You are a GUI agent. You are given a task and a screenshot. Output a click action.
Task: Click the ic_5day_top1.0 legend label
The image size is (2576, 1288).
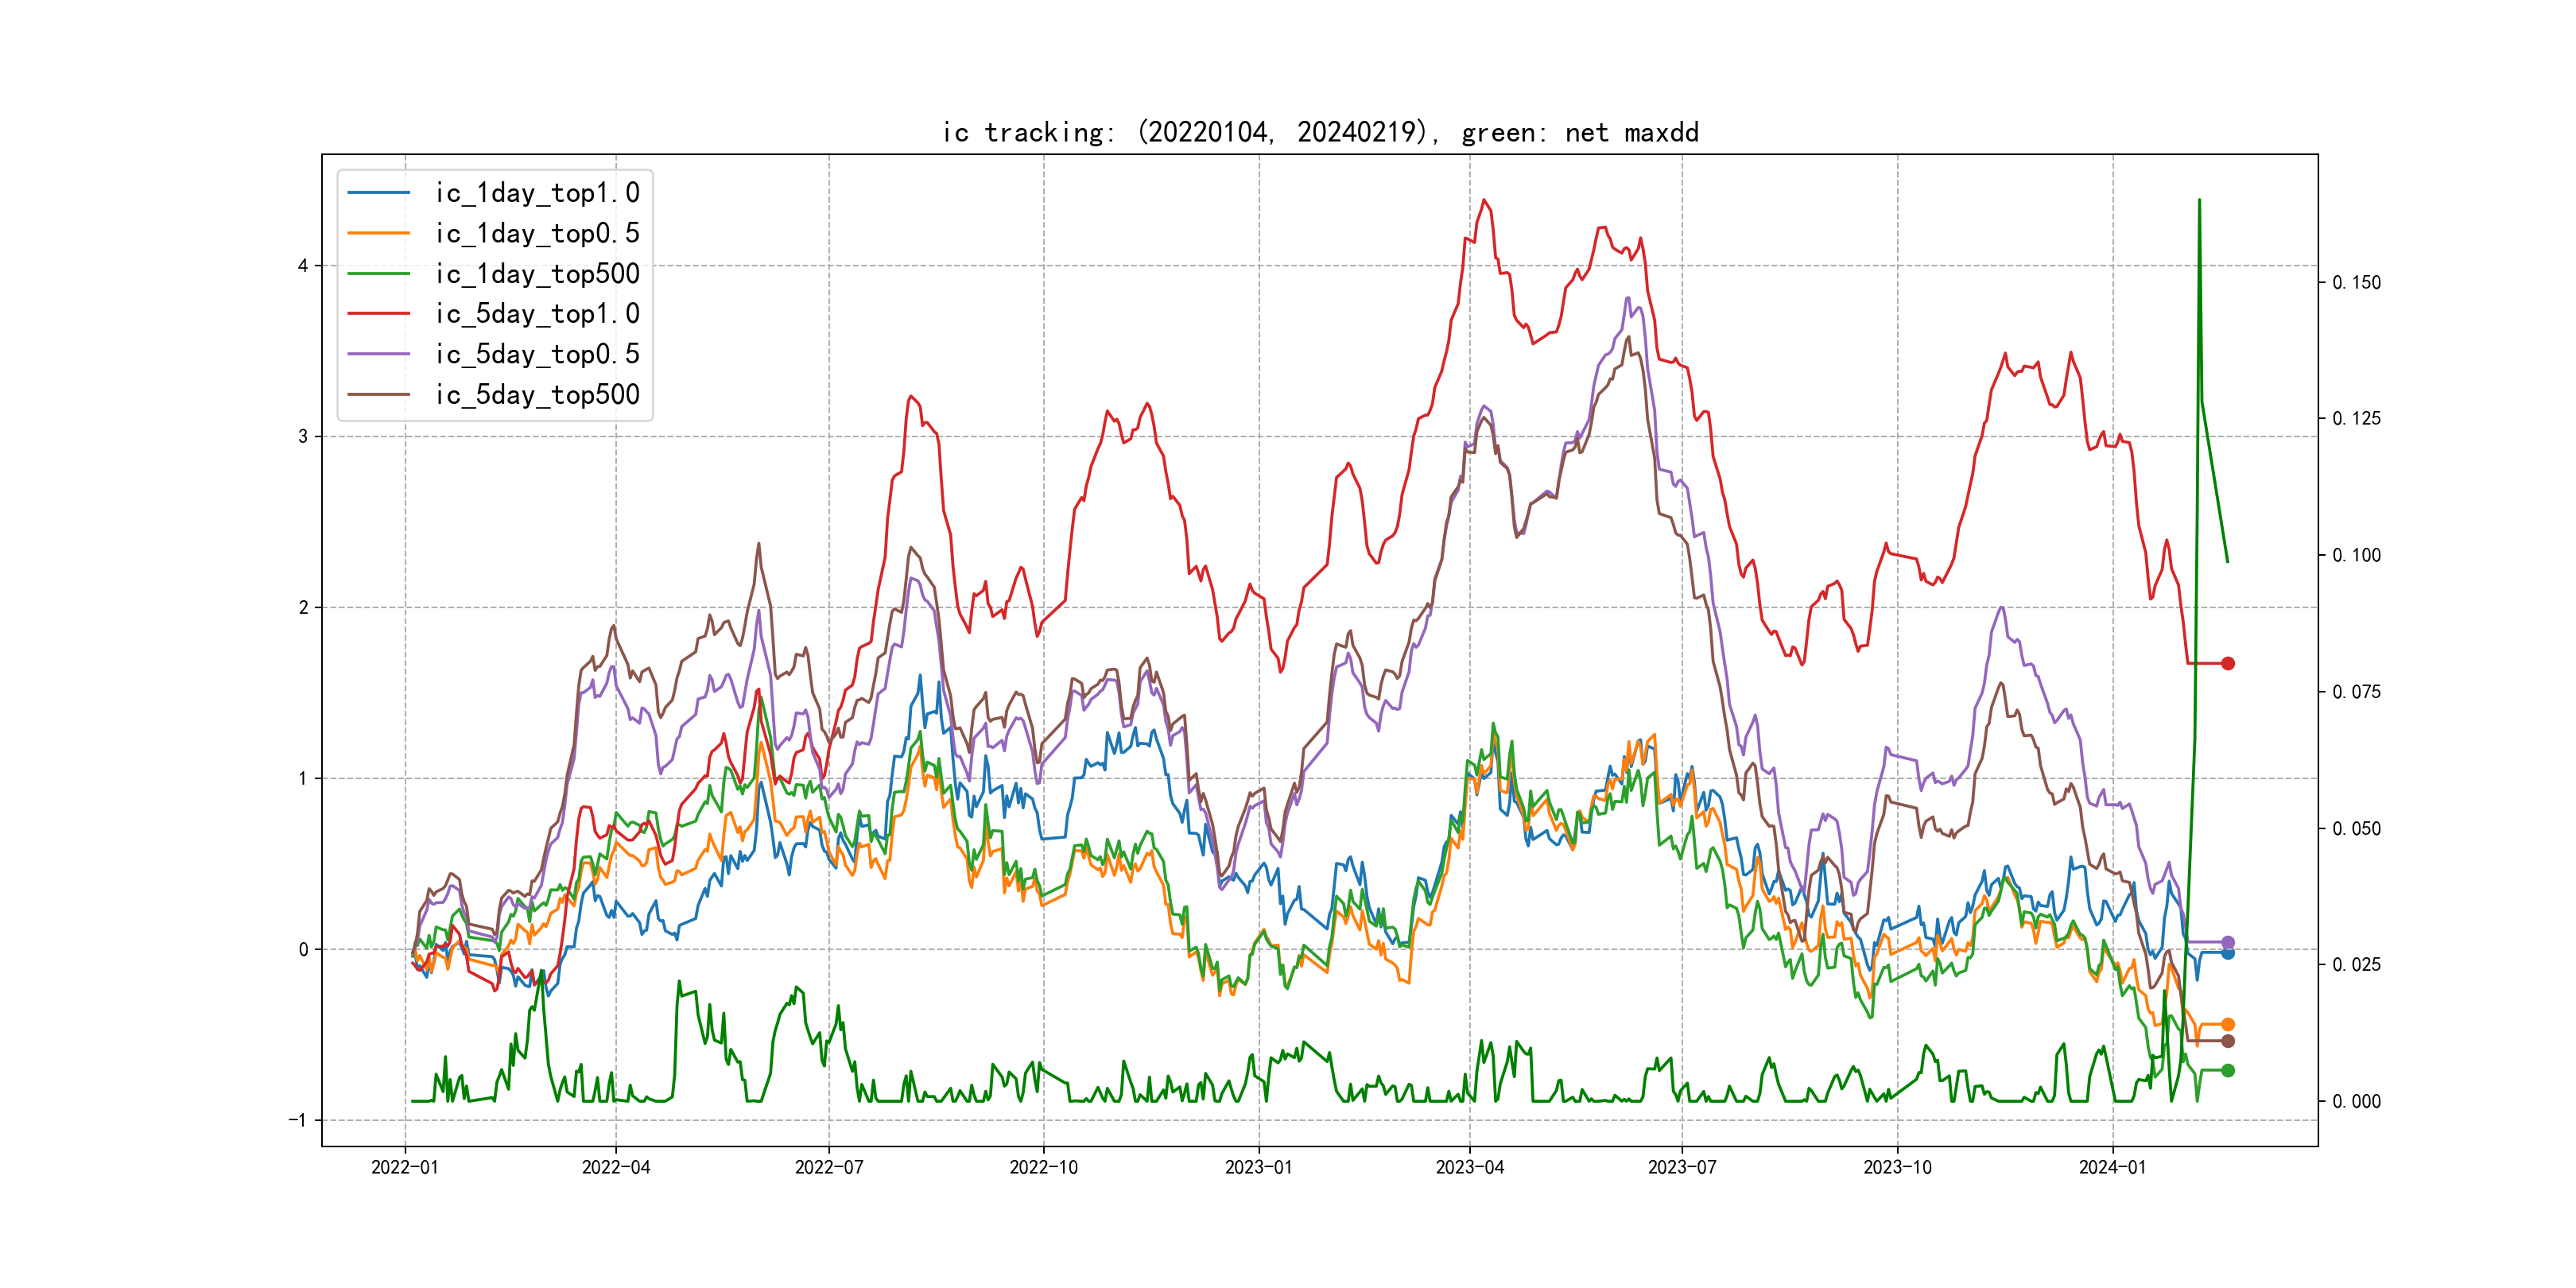pos(537,314)
